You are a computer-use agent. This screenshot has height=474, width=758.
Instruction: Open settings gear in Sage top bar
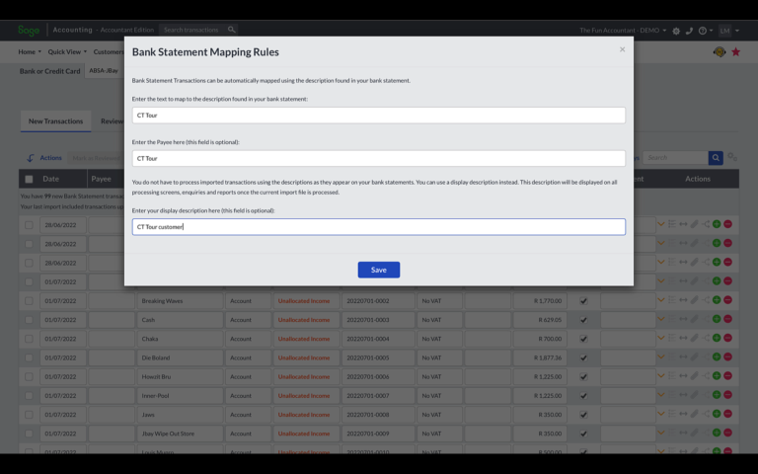(676, 31)
